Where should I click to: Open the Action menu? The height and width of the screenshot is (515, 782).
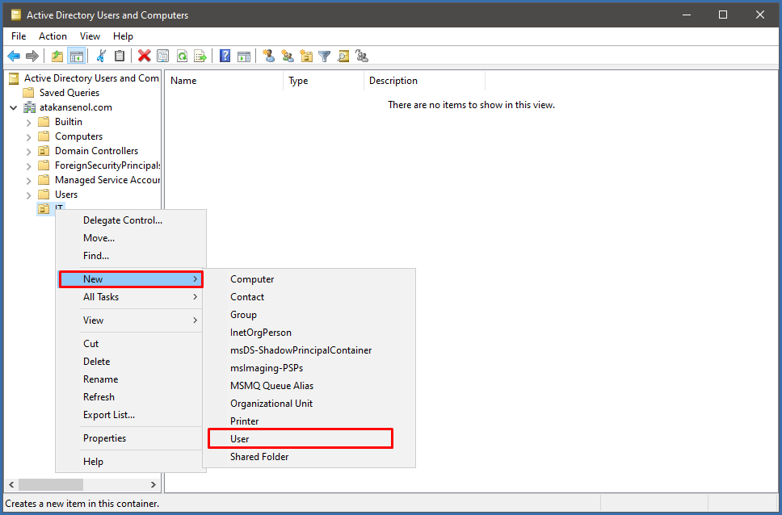pos(53,36)
